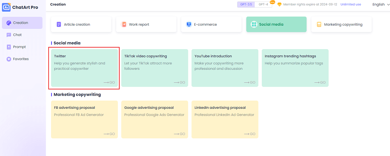
Task: Select the Article creation category tab
Action: pyautogui.click(x=81, y=25)
